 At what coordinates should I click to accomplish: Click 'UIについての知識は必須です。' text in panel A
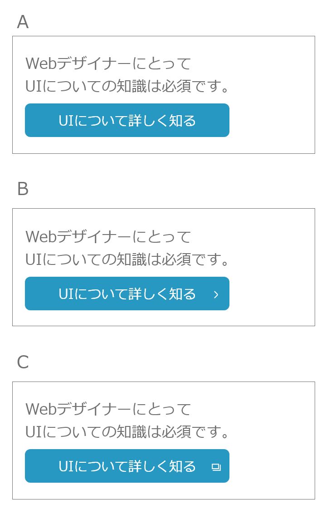click(127, 86)
